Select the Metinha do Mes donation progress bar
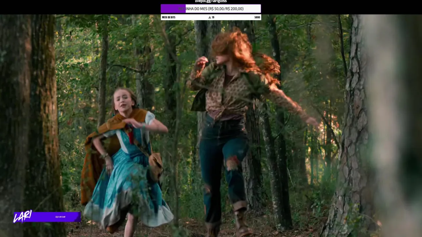This screenshot has height=237, width=422. pos(211,9)
